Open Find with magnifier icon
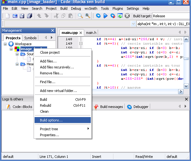 (x=80, y=16)
